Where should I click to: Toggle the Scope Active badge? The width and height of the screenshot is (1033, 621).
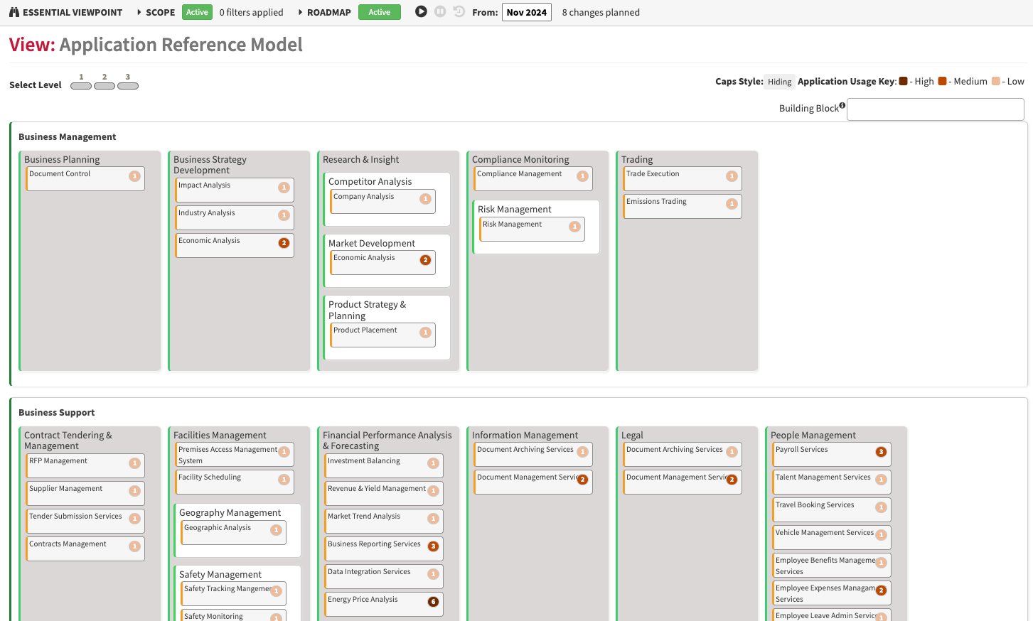pyautogui.click(x=197, y=12)
